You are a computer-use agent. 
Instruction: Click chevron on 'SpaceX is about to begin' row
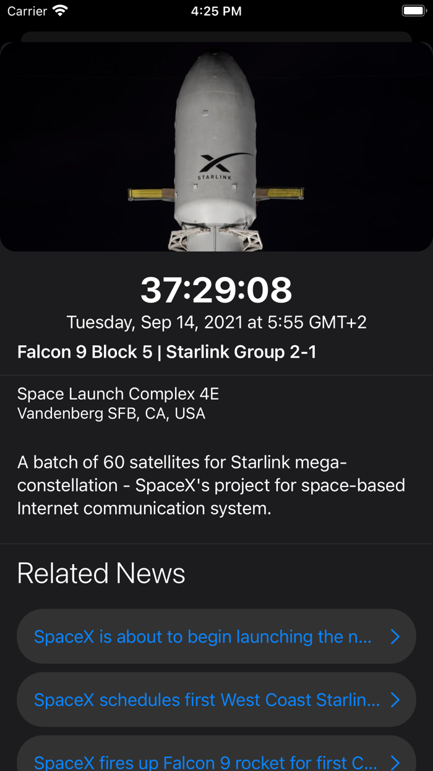[x=395, y=637]
